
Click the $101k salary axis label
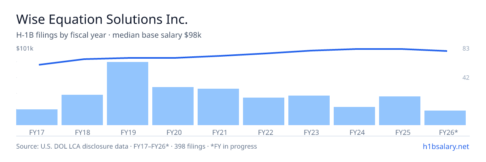[25, 49]
